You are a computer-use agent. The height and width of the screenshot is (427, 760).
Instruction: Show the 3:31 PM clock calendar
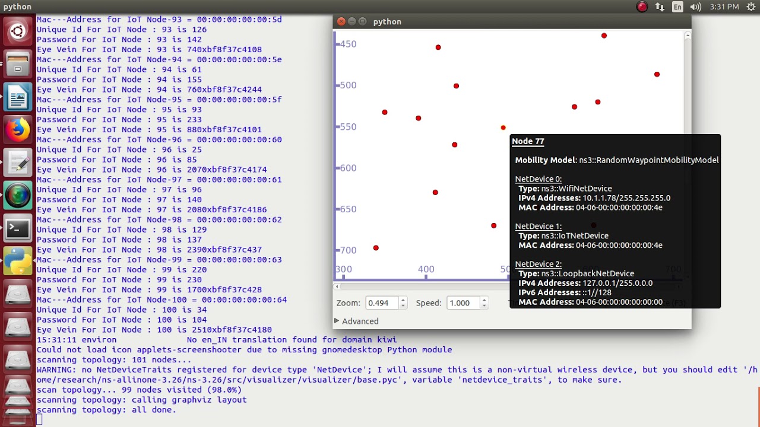tap(724, 7)
